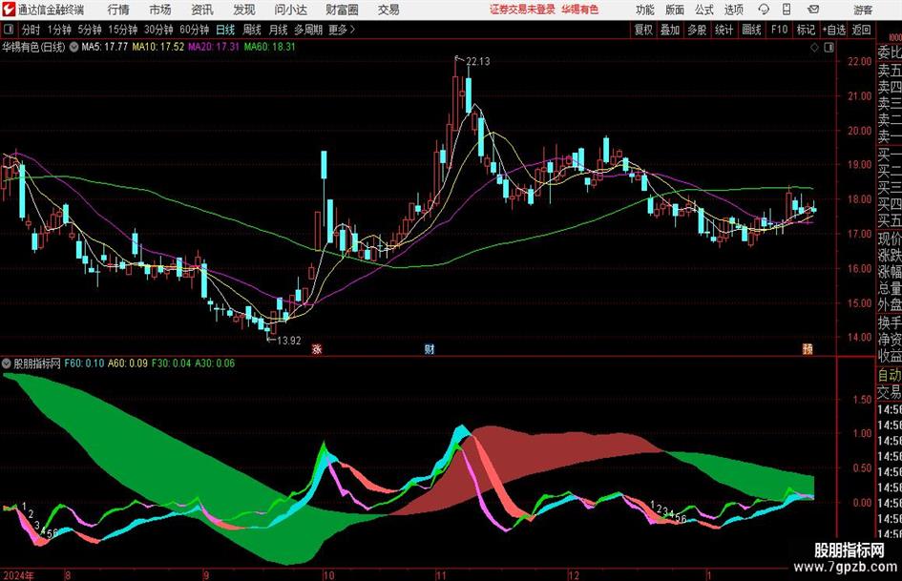Click the 2024年 date axis label

(19, 575)
